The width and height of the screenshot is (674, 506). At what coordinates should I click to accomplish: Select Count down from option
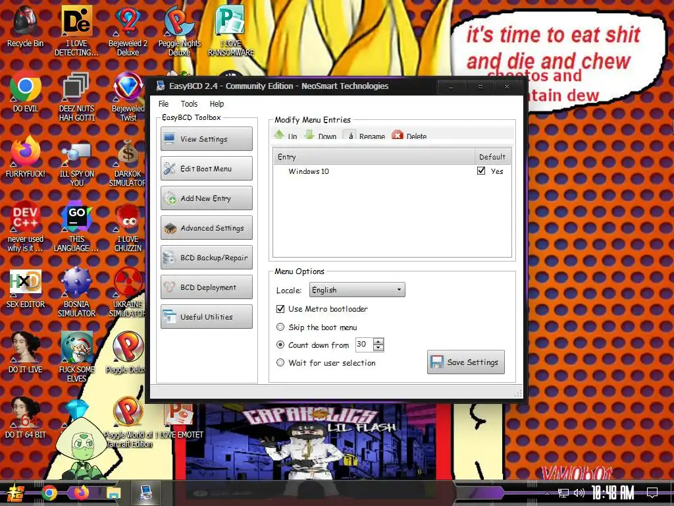coord(280,345)
